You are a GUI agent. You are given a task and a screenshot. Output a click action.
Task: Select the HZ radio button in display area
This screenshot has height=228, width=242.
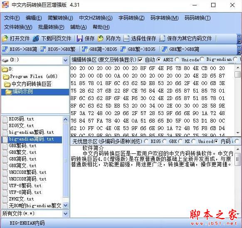tap(180, 141)
